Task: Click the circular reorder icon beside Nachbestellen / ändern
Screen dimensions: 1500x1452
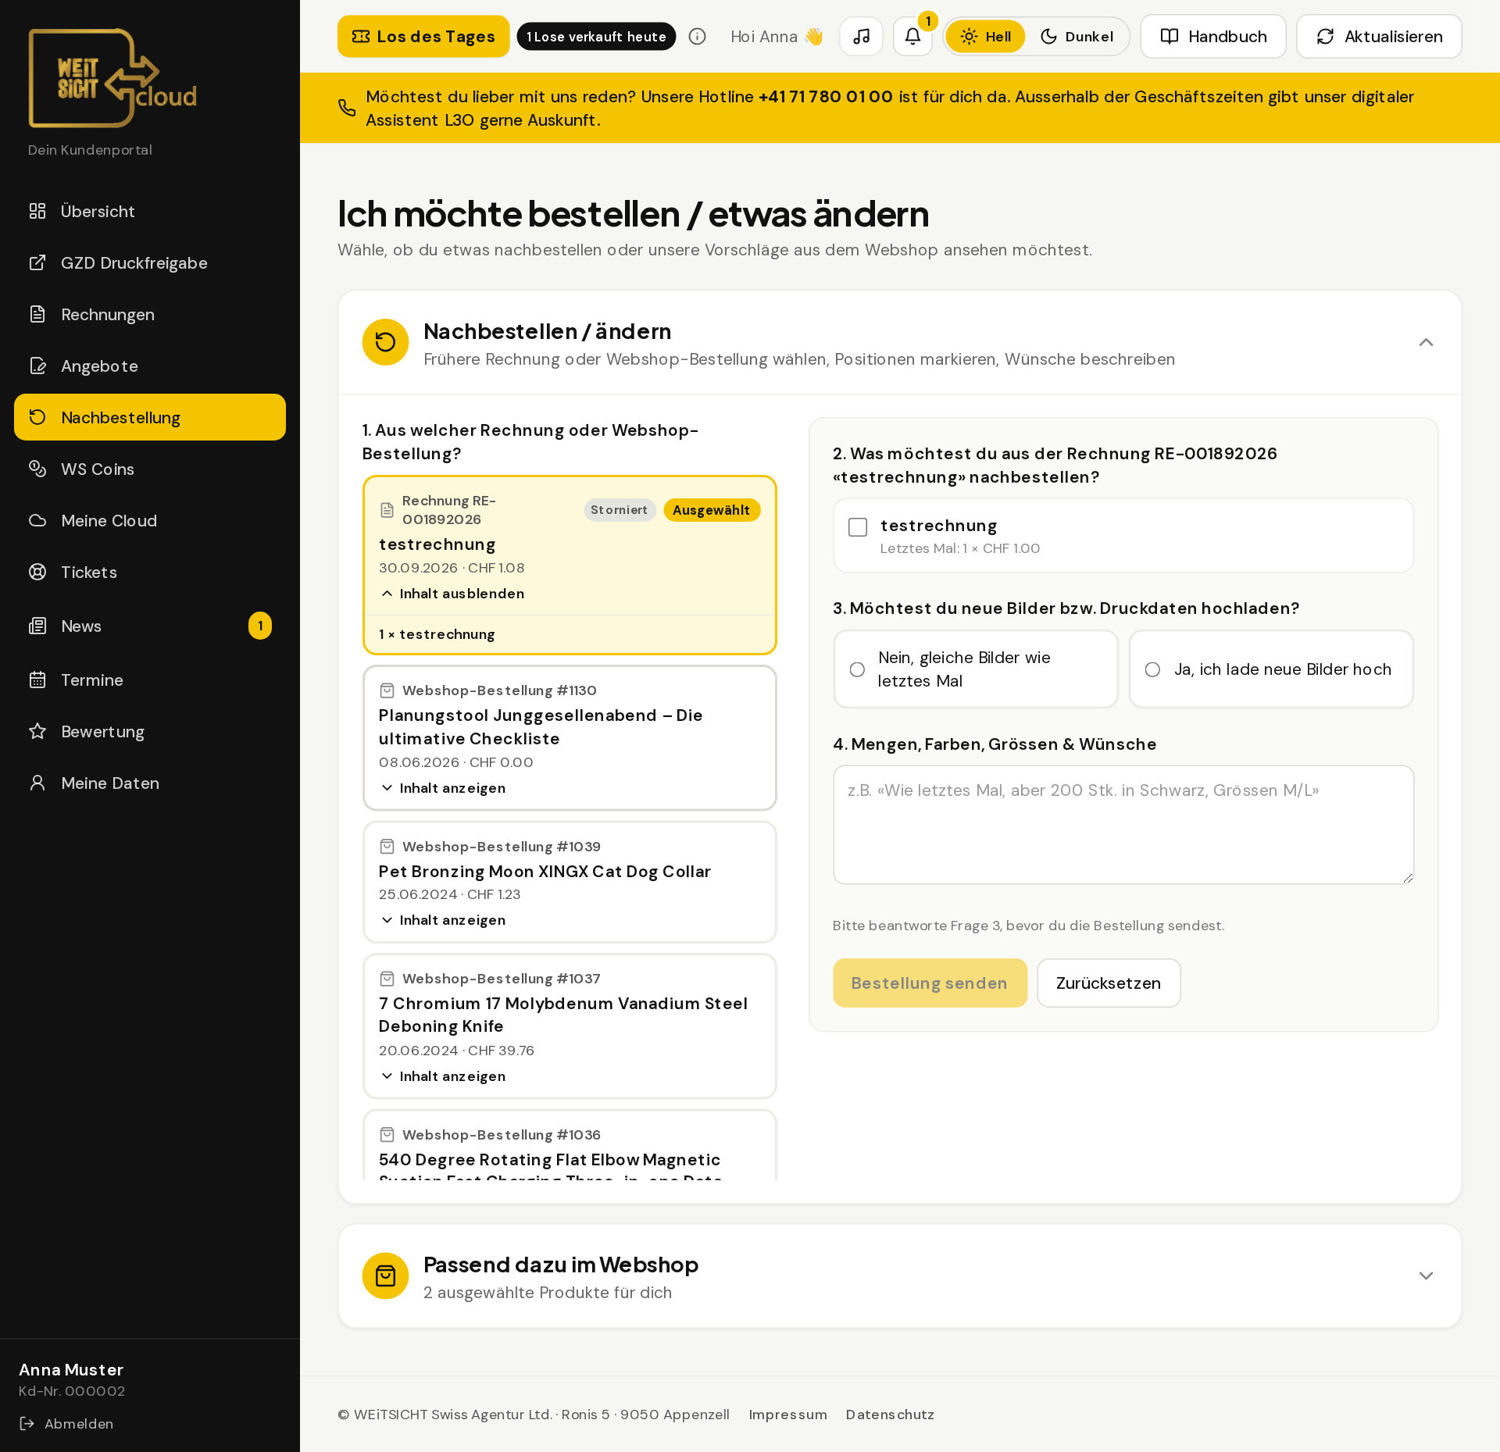Action: pyautogui.click(x=385, y=342)
